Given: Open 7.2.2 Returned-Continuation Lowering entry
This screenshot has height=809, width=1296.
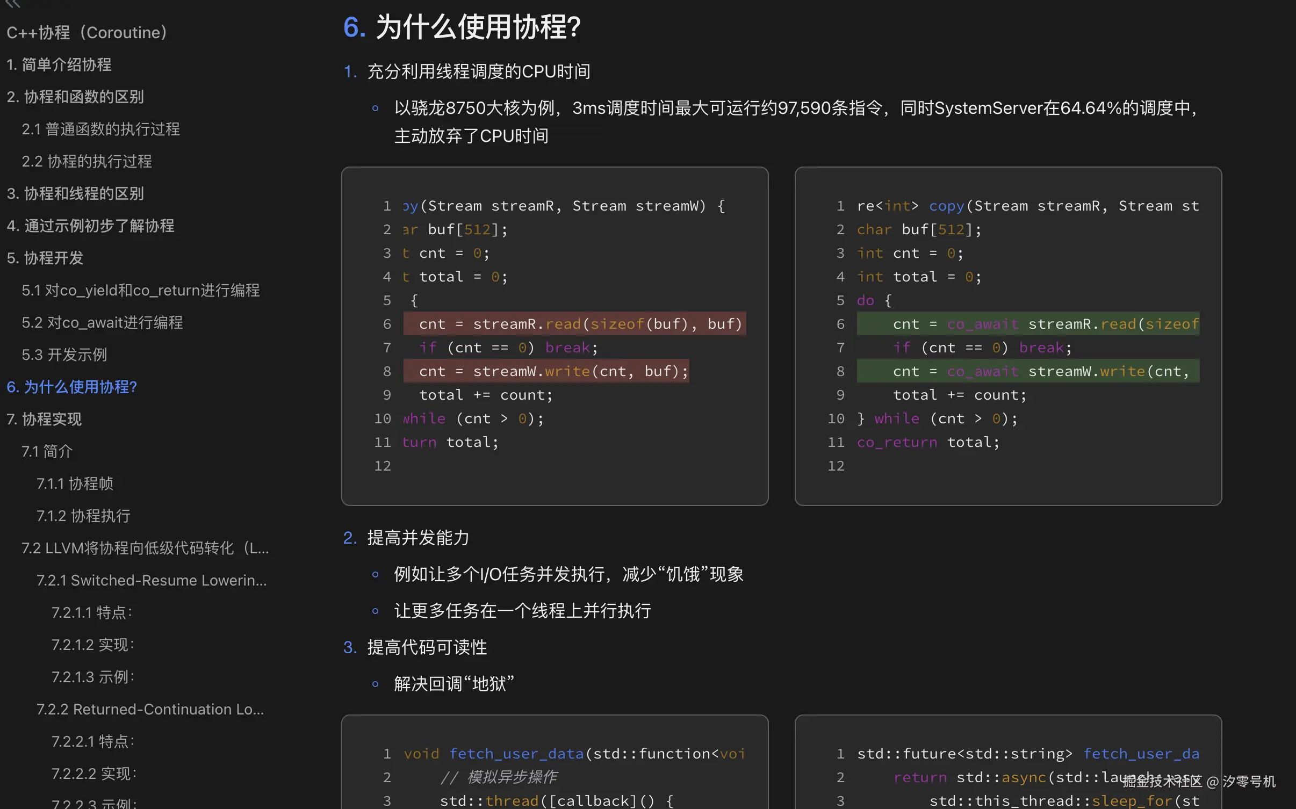Looking at the screenshot, I should tap(150, 709).
